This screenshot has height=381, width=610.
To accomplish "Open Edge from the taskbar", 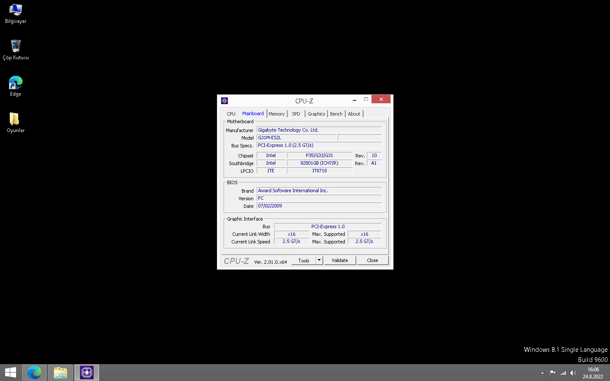I will click(x=34, y=373).
